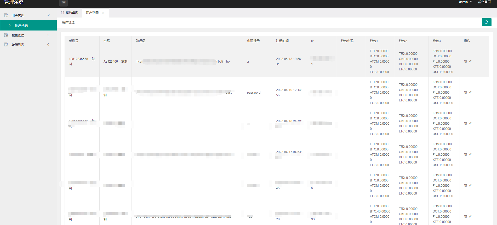497x225 pixels.
Task: Click trash icon for the password-hint row
Action: [x=466, y=92]
